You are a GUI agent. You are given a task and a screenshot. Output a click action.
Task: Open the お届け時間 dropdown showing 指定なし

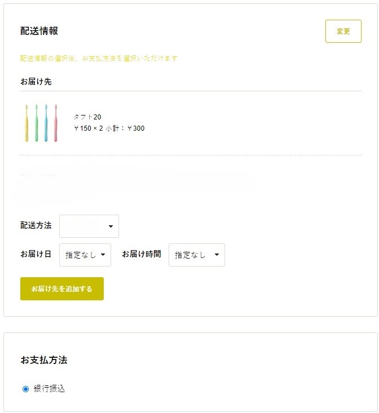tap(196, 255)
